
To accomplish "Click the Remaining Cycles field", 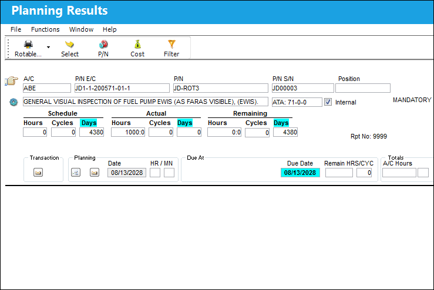I will 257,133.
